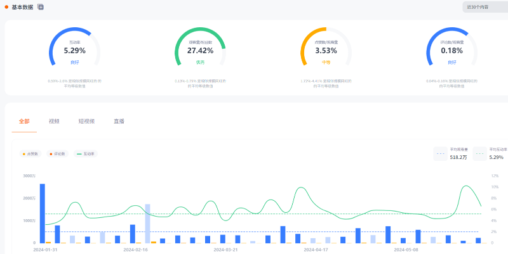Viewport: 508px width, 254px height.
Task: Toggle the 互动率 line legend
Action: click(86, 154)
